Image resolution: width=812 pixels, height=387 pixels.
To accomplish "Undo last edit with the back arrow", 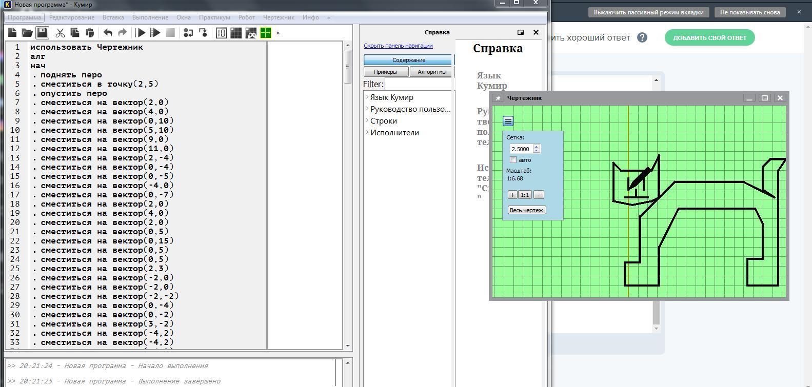I will coord(108,33).
